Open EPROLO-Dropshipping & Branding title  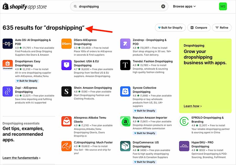[208, 120]
